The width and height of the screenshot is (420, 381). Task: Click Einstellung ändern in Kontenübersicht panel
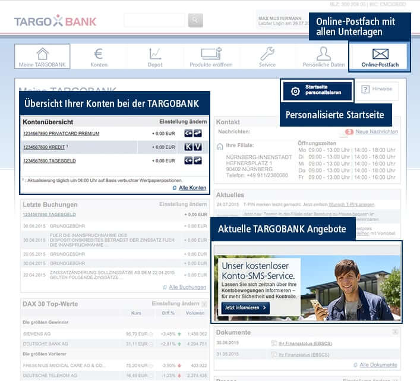coord(183,122)
